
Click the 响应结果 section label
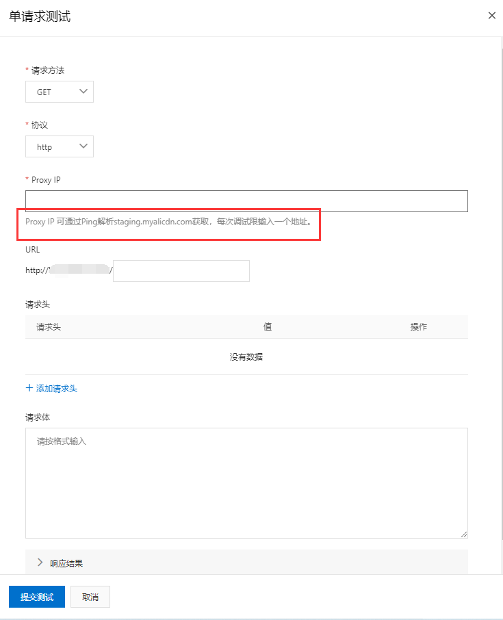67,563
